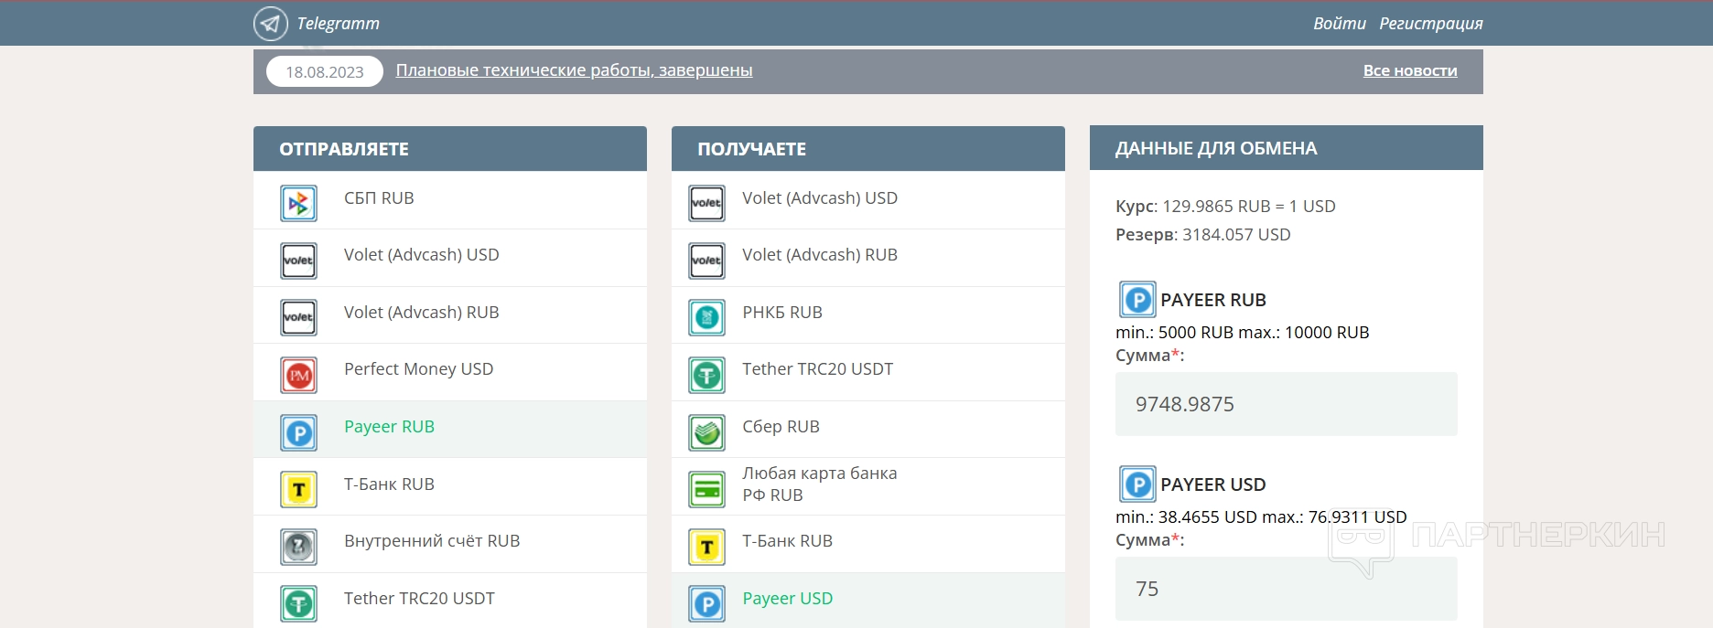The image size is (1713, 628).
Task: Choose Payeer RUB in the send list
Action: pyautogui.click(x=450, y=430)
